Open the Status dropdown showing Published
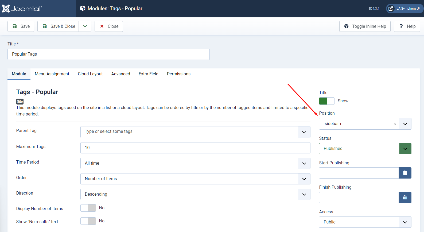The image size is (424, 232). point(365,149)
